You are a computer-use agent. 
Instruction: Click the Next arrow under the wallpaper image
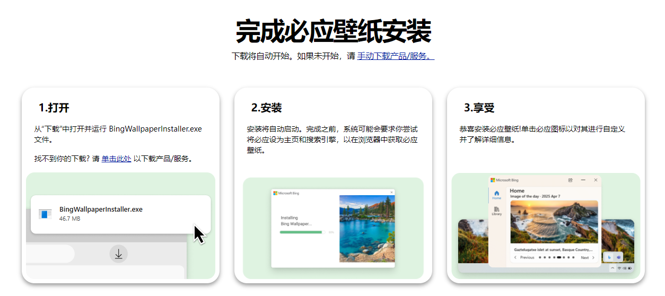(593, 257)
